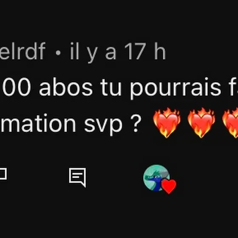Click the text fragment "mation"
238x238 pixels.
[38, 123]
